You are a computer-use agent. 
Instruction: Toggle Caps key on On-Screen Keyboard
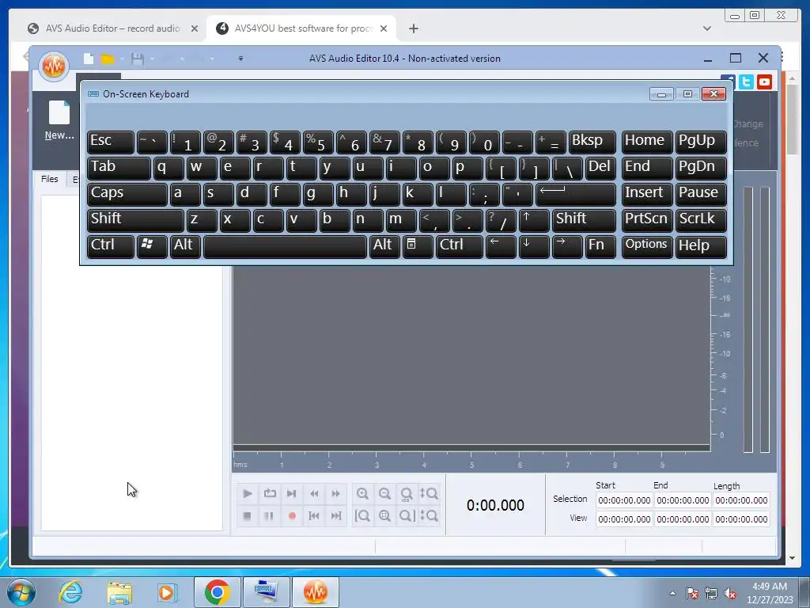127,194
